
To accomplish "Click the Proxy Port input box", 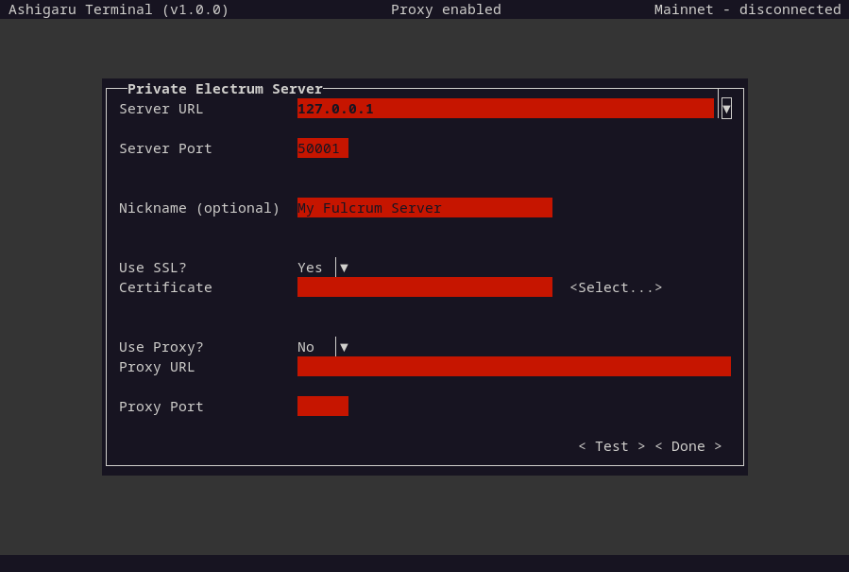I will 323,407.
